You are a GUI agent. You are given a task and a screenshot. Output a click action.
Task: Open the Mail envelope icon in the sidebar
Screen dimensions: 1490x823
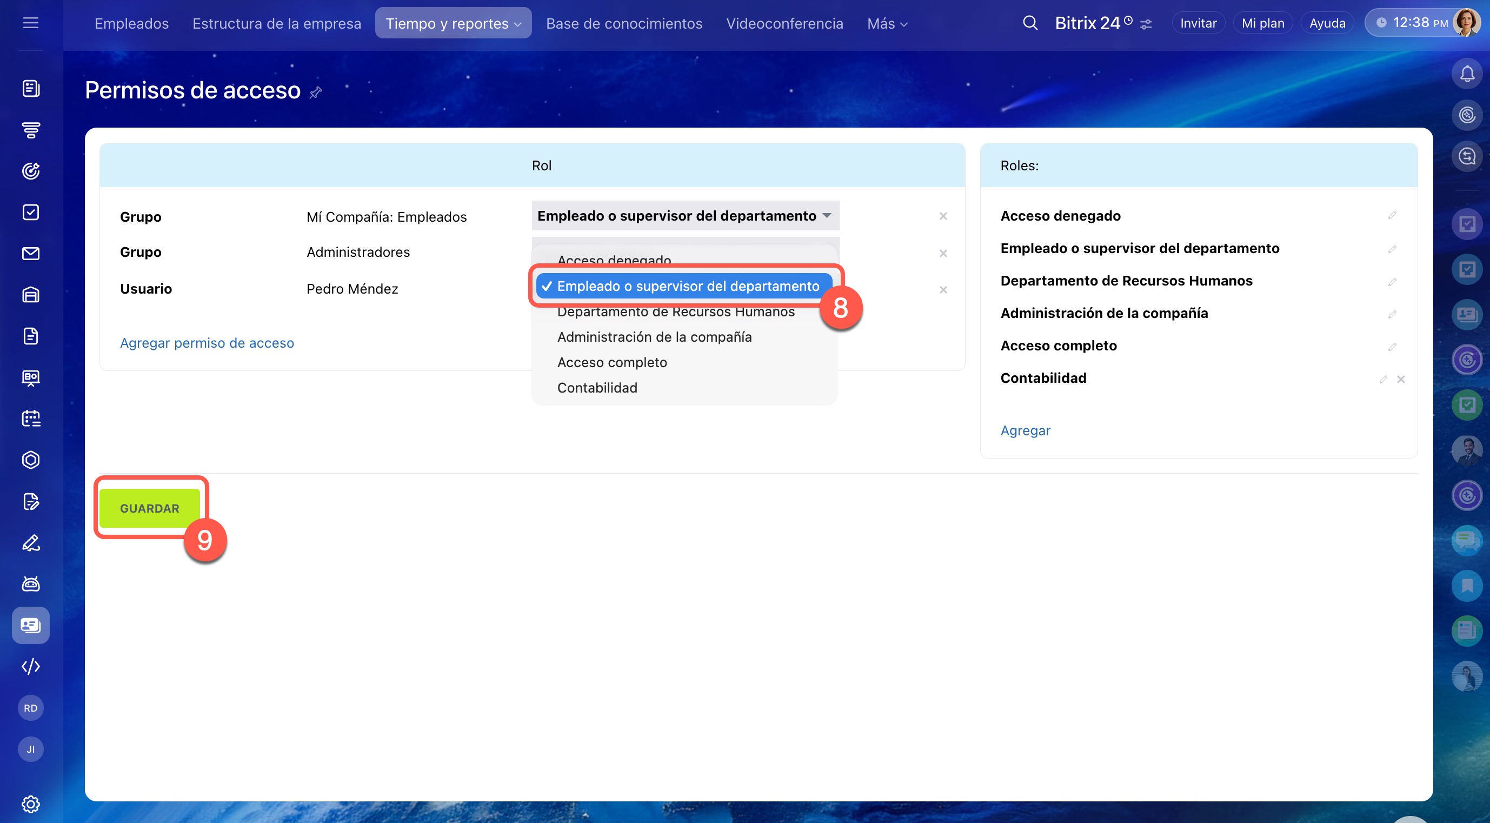point(31,253)
